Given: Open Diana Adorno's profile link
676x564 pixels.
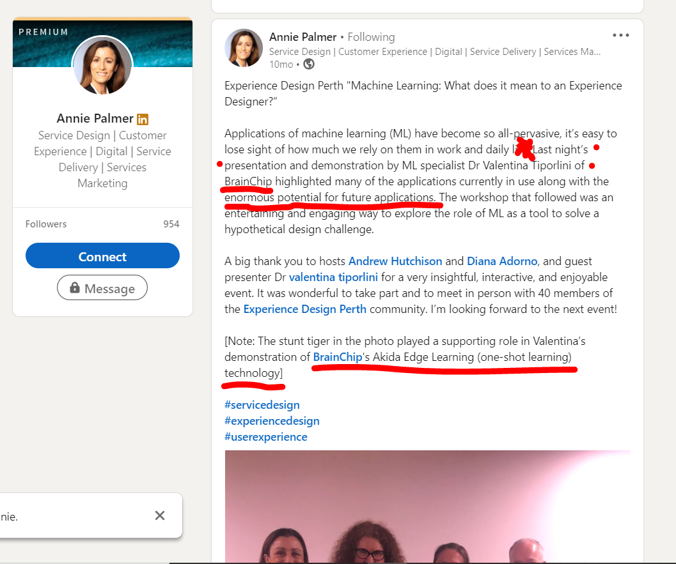Looking at the screenshot, I should pos(503,261).
